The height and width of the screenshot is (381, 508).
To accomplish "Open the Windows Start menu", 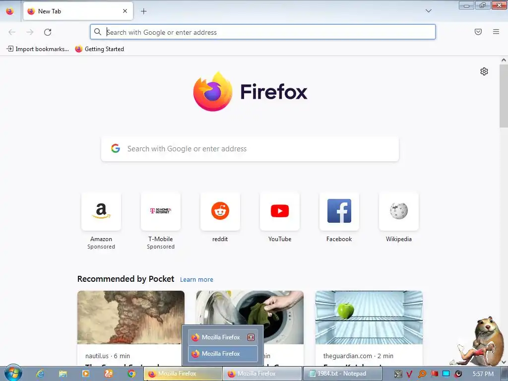I will coord(13,373).
